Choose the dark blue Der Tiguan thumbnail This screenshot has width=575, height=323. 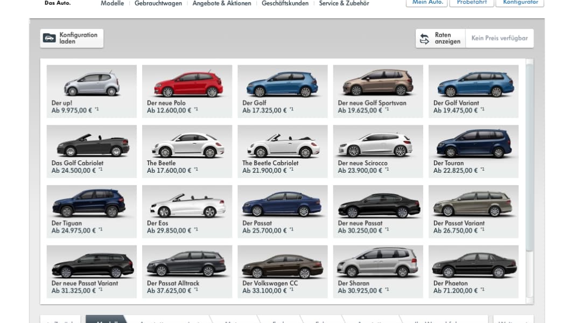[x=89, y=204]
